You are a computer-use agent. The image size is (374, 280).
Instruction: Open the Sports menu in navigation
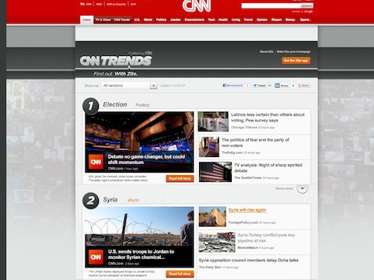pyautogui.click(x=306, y=19)
